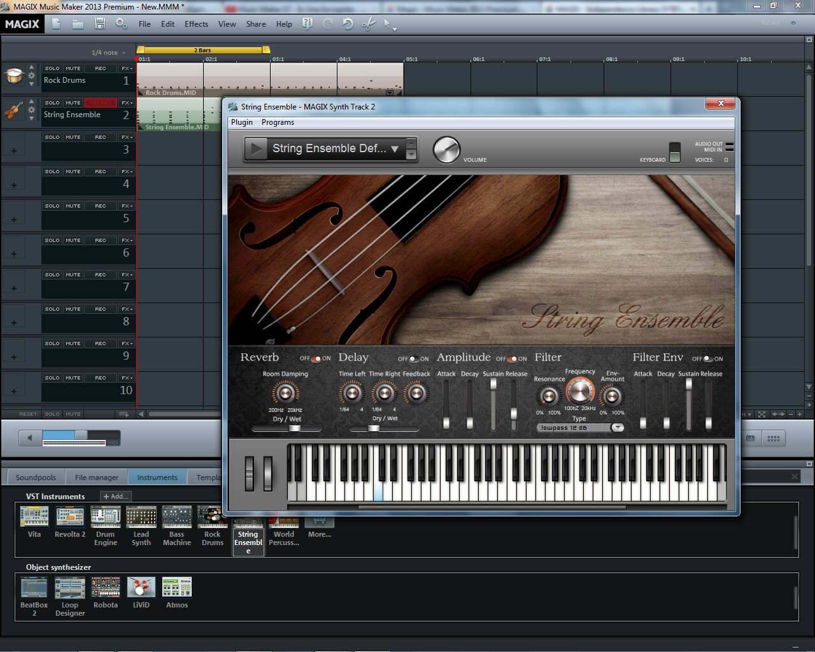Open the Plugin menu in synth window
This screenshot has width=815, height=652.
tap(242, 122)
